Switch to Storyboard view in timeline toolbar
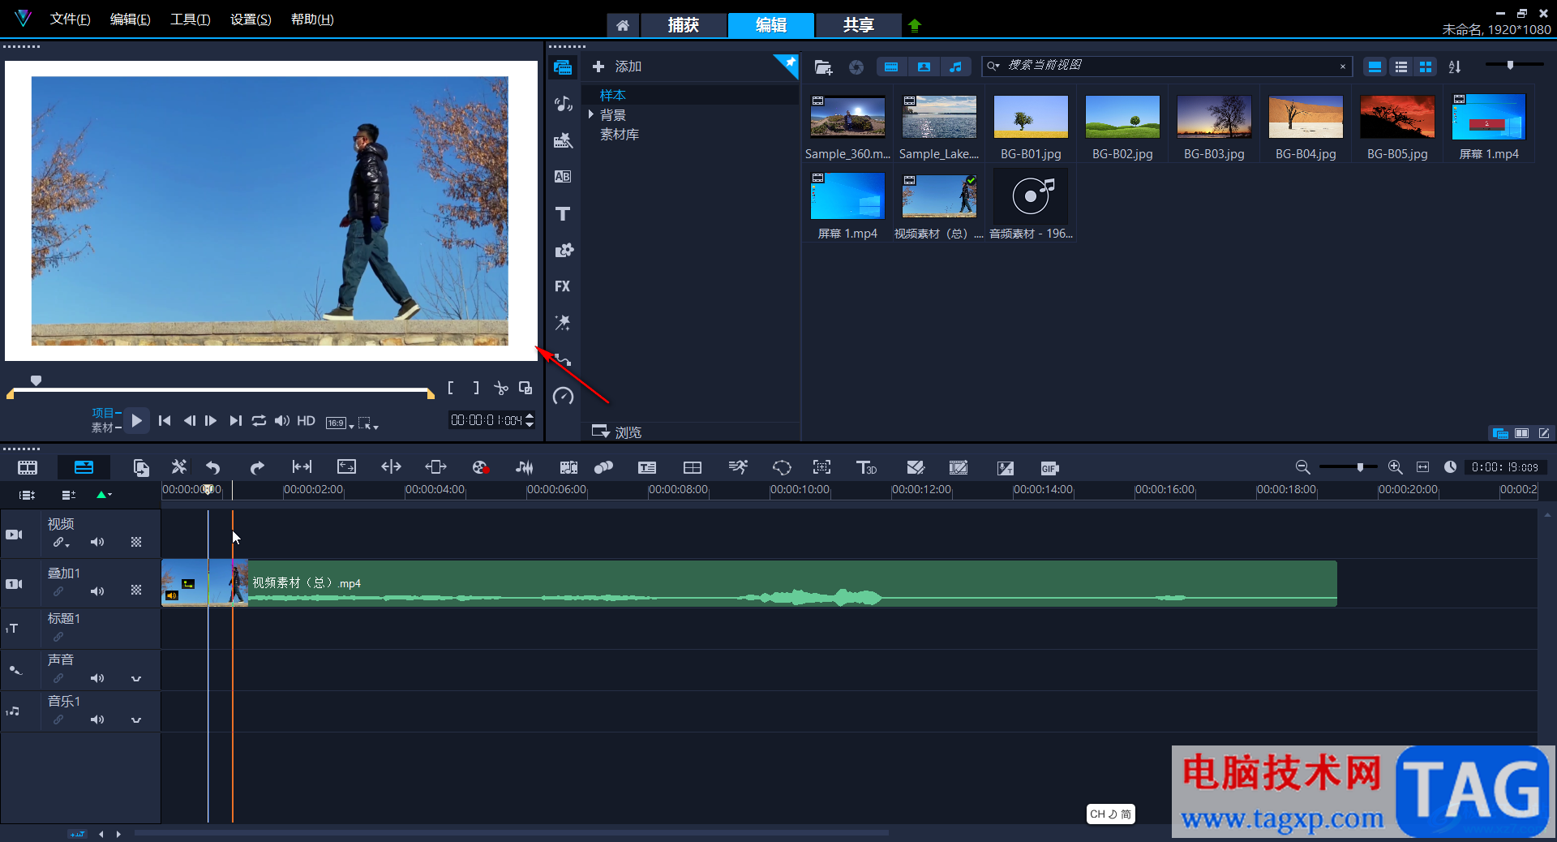This screenshot has height=842, width=1557. tap(28, 468)
